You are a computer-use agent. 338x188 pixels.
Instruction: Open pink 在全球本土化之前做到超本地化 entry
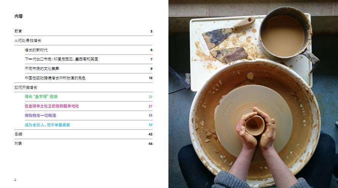click(x=52, y=106)
